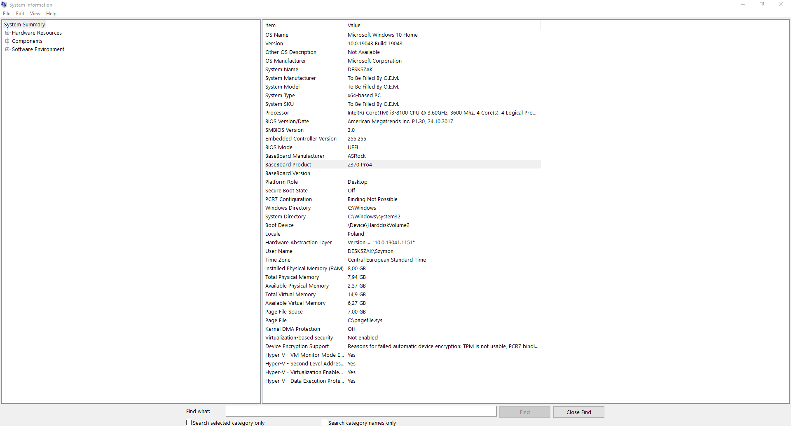Screen dimensions: 791x426
Task: Select the PCR7 Configuration row
Action: [402, 199]
